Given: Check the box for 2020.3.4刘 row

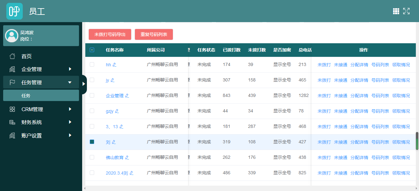Looking at the screenshot, I should (92, 173).
